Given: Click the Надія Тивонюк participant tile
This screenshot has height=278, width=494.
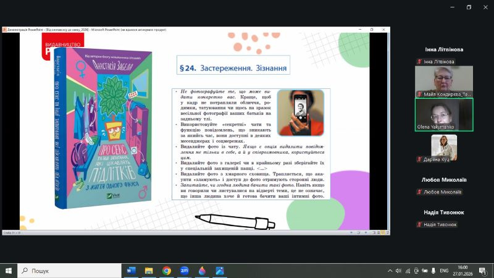Looking at the screenshot, I should (x=443, y=218).
